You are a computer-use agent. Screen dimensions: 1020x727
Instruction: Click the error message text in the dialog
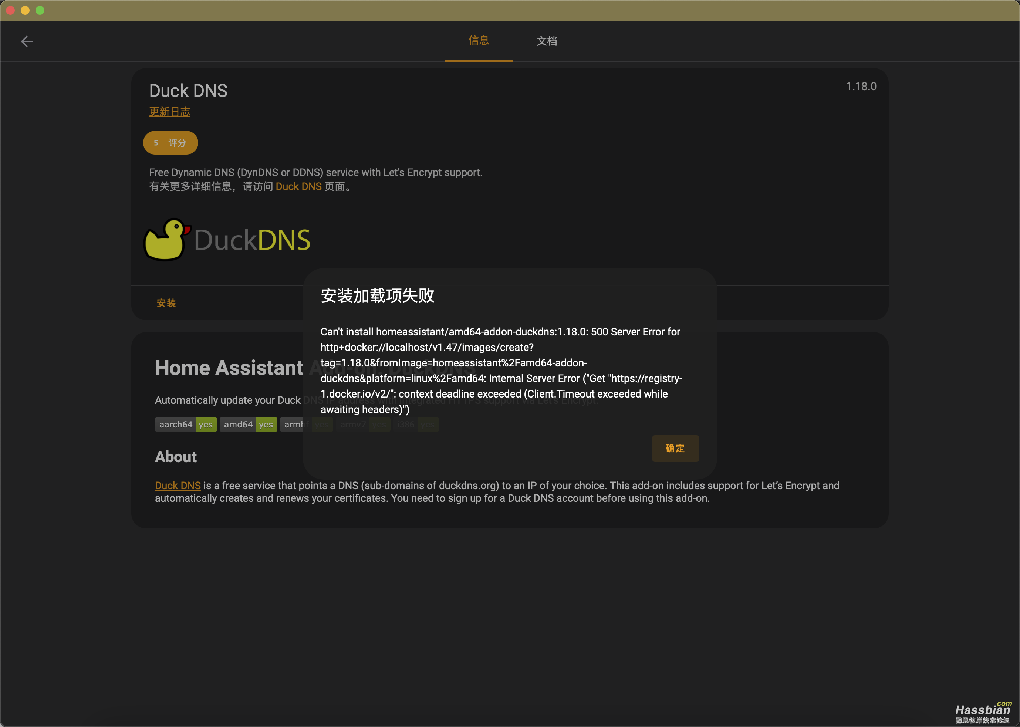pos(501,371)
